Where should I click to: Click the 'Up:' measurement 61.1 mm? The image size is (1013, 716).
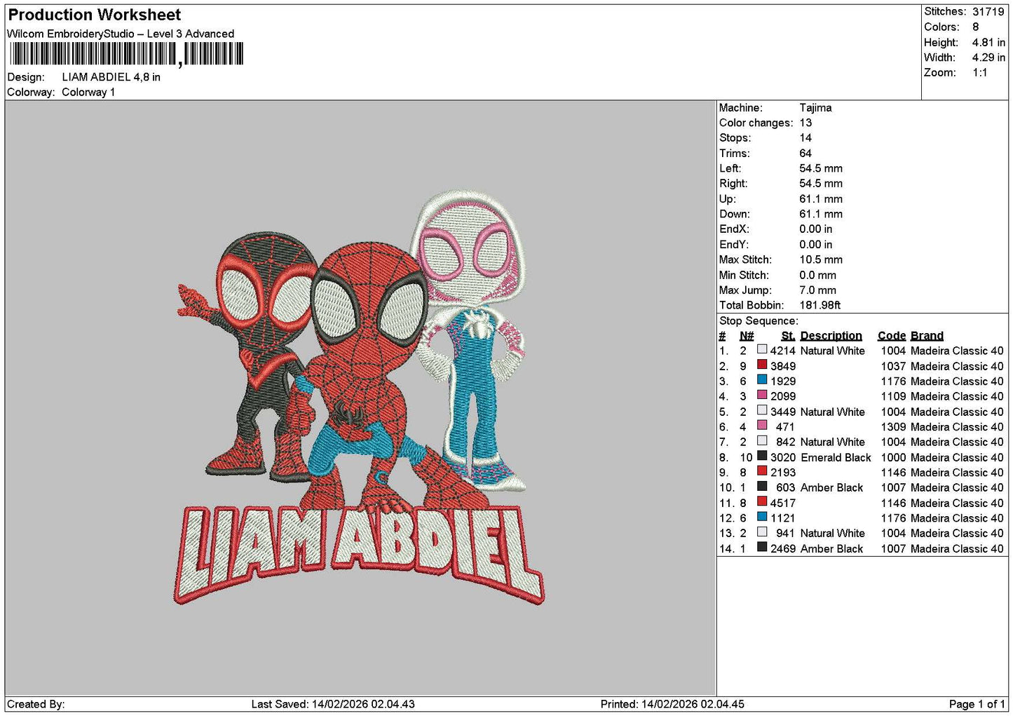[821, 198]
